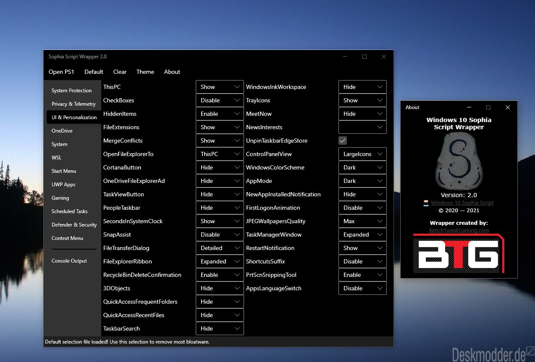Viewport: 535px width, 362px height.
Task: Open the JPEGWallpapersQuality dropdown
Action: 362,221
